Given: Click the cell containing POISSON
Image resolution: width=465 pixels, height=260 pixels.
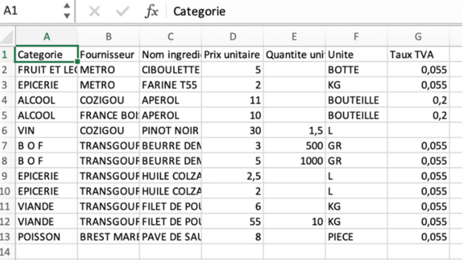Looking at the screenshot, I should click(x=47, y=237).
